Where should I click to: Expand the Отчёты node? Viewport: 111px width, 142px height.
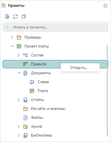19,100
